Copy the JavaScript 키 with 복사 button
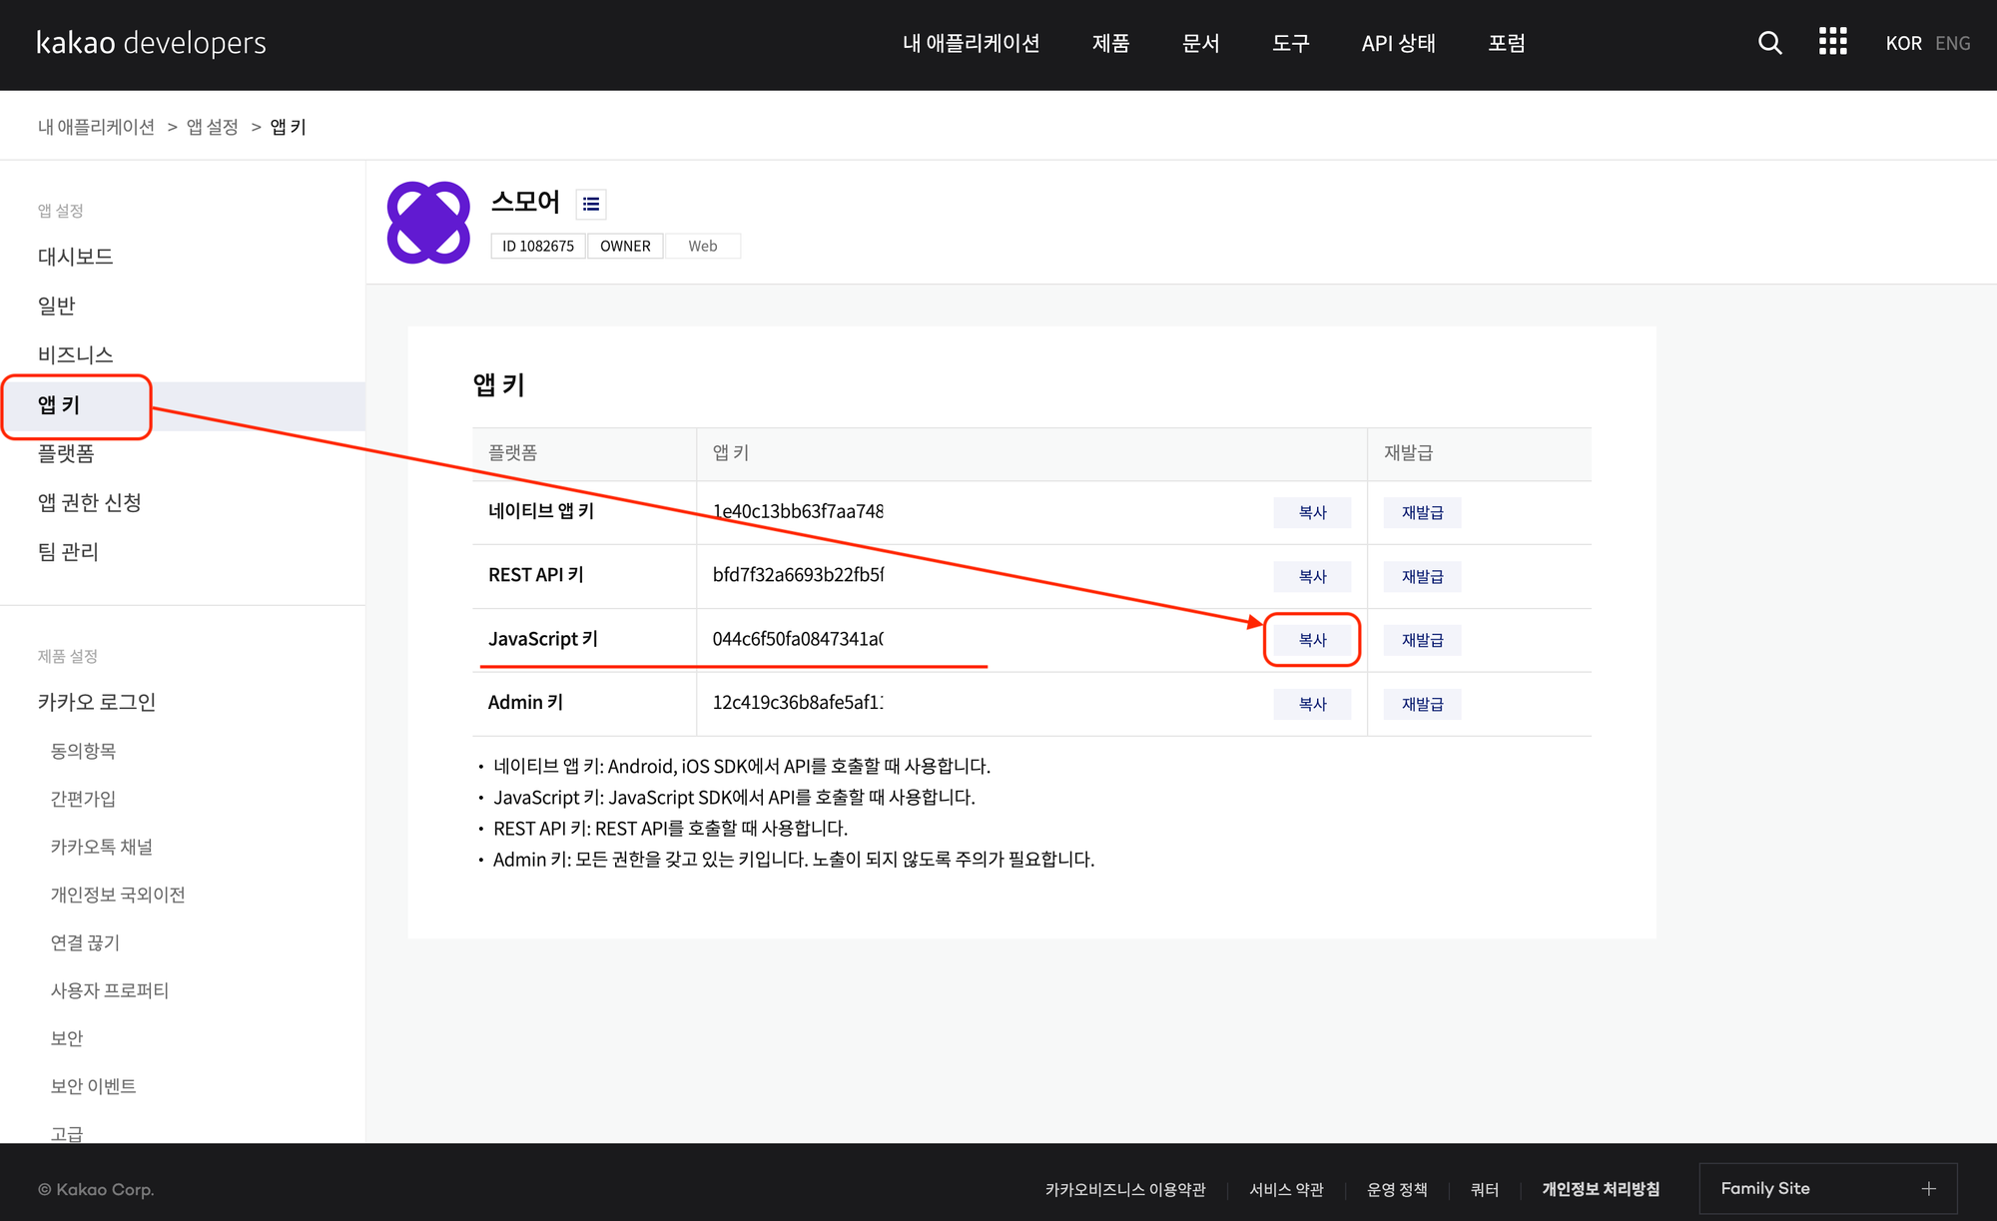This screenshot has height=1221, width=1997. (x=1312, y=640)
